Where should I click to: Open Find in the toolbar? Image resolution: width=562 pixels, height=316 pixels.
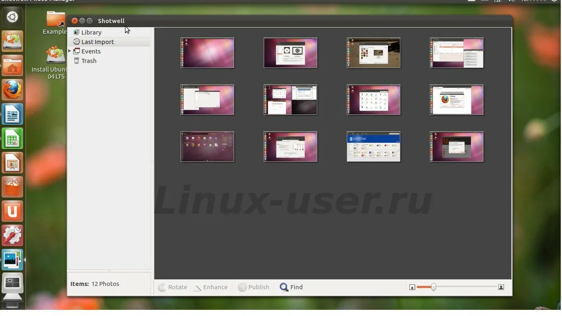(x=291, y=287)
